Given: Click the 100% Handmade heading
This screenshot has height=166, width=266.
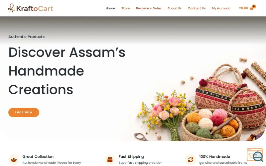Looking at the screenshot, I should point(214,157).
